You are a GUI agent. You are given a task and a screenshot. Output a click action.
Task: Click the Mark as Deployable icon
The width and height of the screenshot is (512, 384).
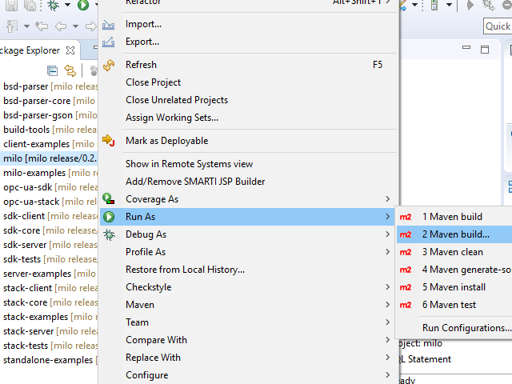tap(109, 141)
